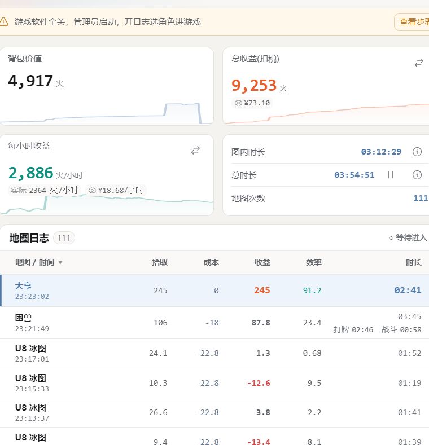This screenshot has height=445, width=429.
Task: Select U8 冰图 row at 23:13:37
Action: point(214,413)
